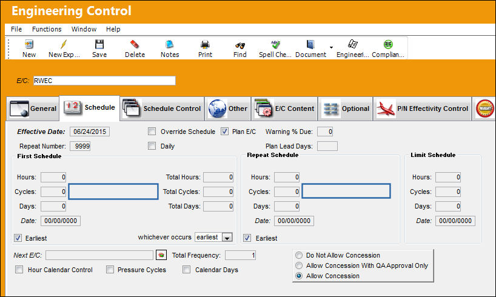This screenshot has height=297, width=496.
Task: Click Repeat Schedule Date field
Action: coord(294,221)
